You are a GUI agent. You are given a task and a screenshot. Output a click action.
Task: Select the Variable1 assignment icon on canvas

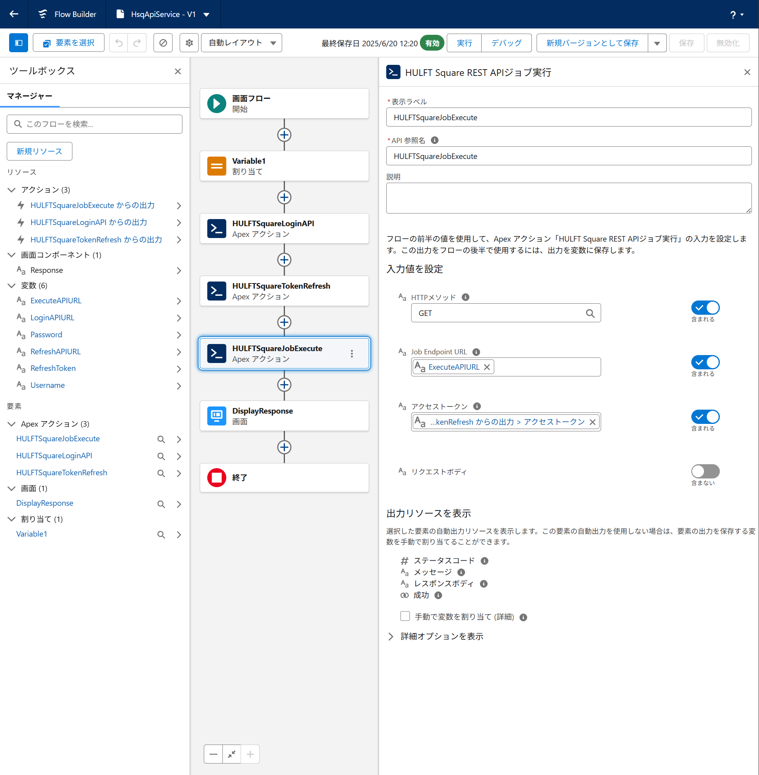(216, 166)
